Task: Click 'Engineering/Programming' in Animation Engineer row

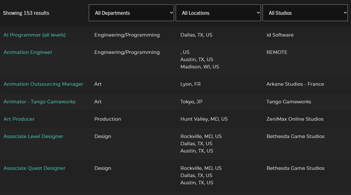Action: coord(127,52)
